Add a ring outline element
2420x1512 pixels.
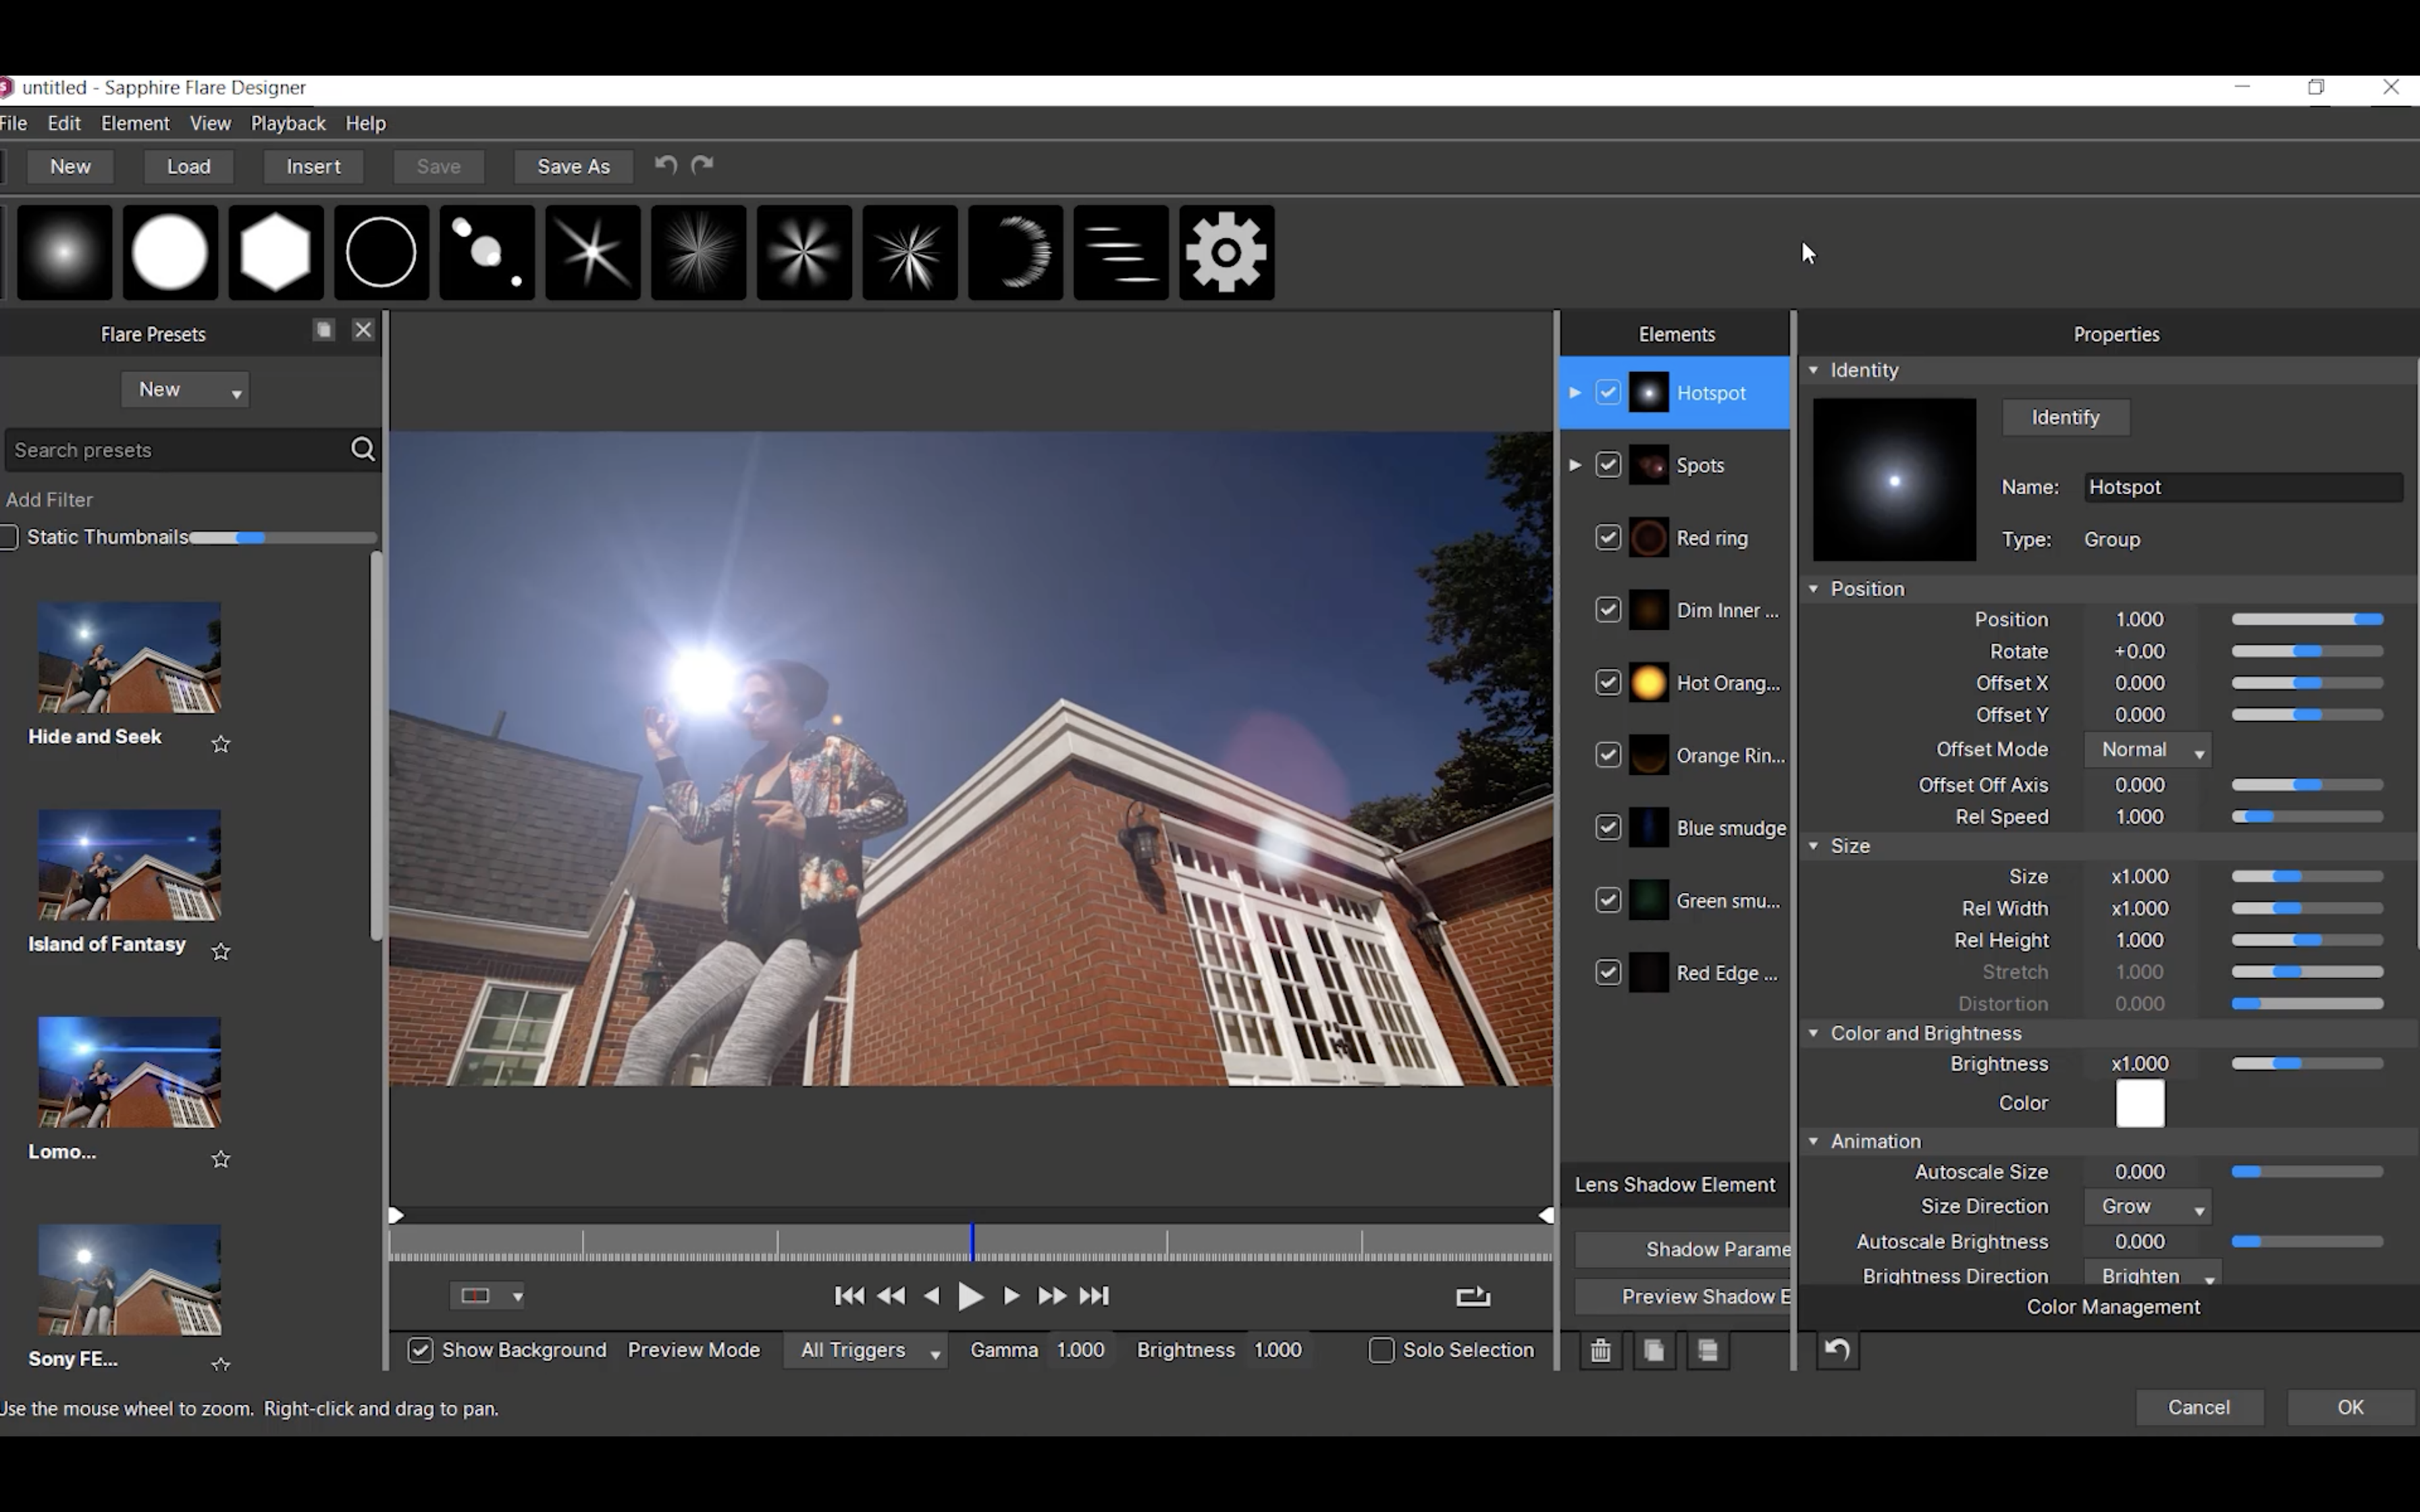[x=381, y=252]
